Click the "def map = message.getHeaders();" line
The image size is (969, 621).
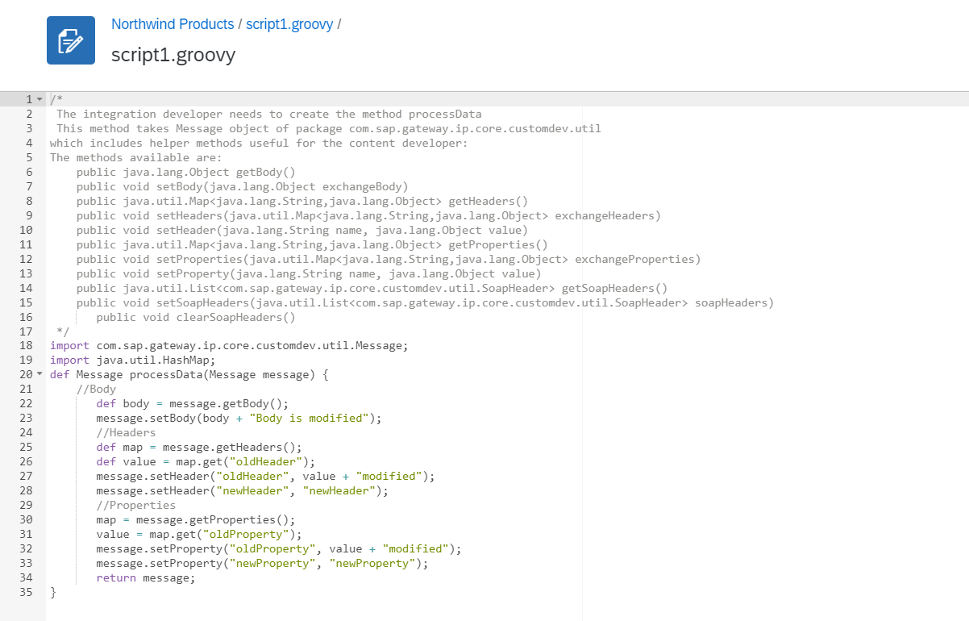click(198, 448)
